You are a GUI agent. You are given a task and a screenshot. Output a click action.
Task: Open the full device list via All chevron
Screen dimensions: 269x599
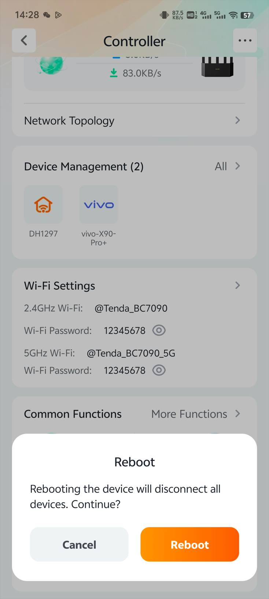tap(229, 166)
